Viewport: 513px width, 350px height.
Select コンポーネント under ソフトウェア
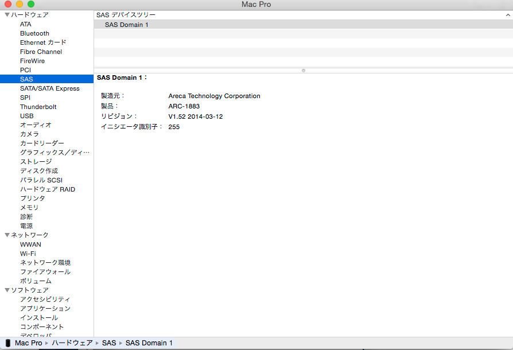tap(42, 327)
